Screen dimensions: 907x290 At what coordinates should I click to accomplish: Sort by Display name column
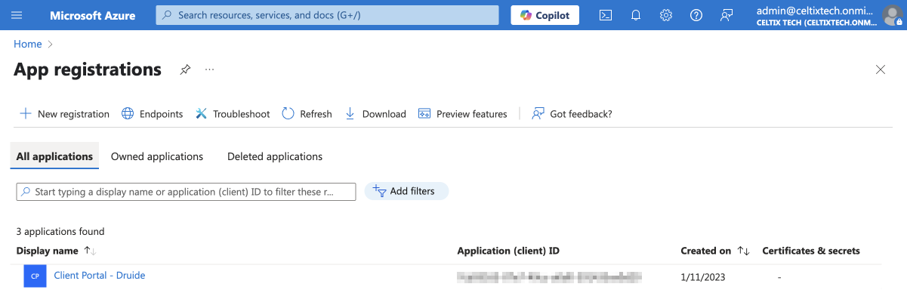pos(56,251)
